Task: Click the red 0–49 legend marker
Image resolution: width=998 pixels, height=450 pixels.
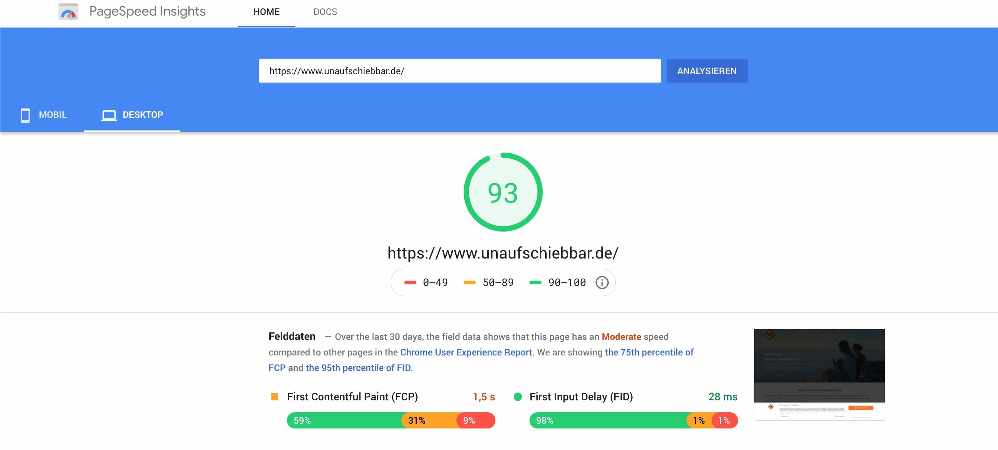Action: [x=410, y=282]
